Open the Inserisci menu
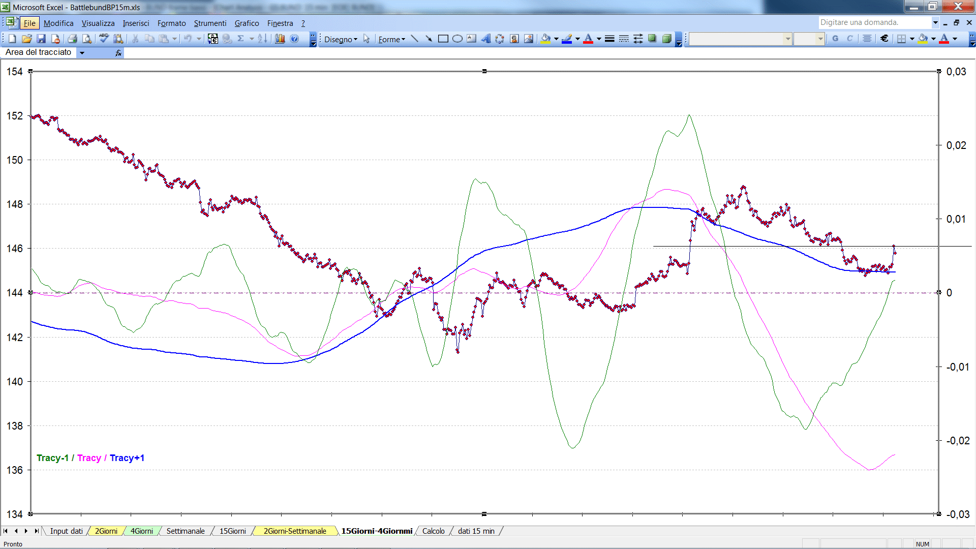The width and height of the screenshot is (976, 549). click(136, 23)
